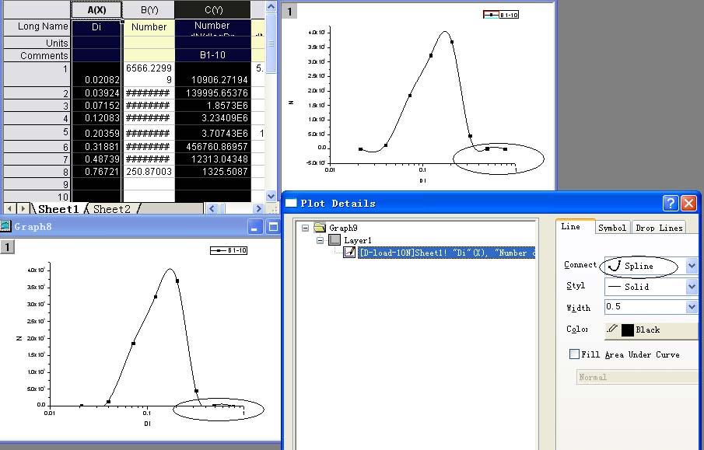Maximize the Graph8 window
This screenshot has height=450, width=704.
272,227
